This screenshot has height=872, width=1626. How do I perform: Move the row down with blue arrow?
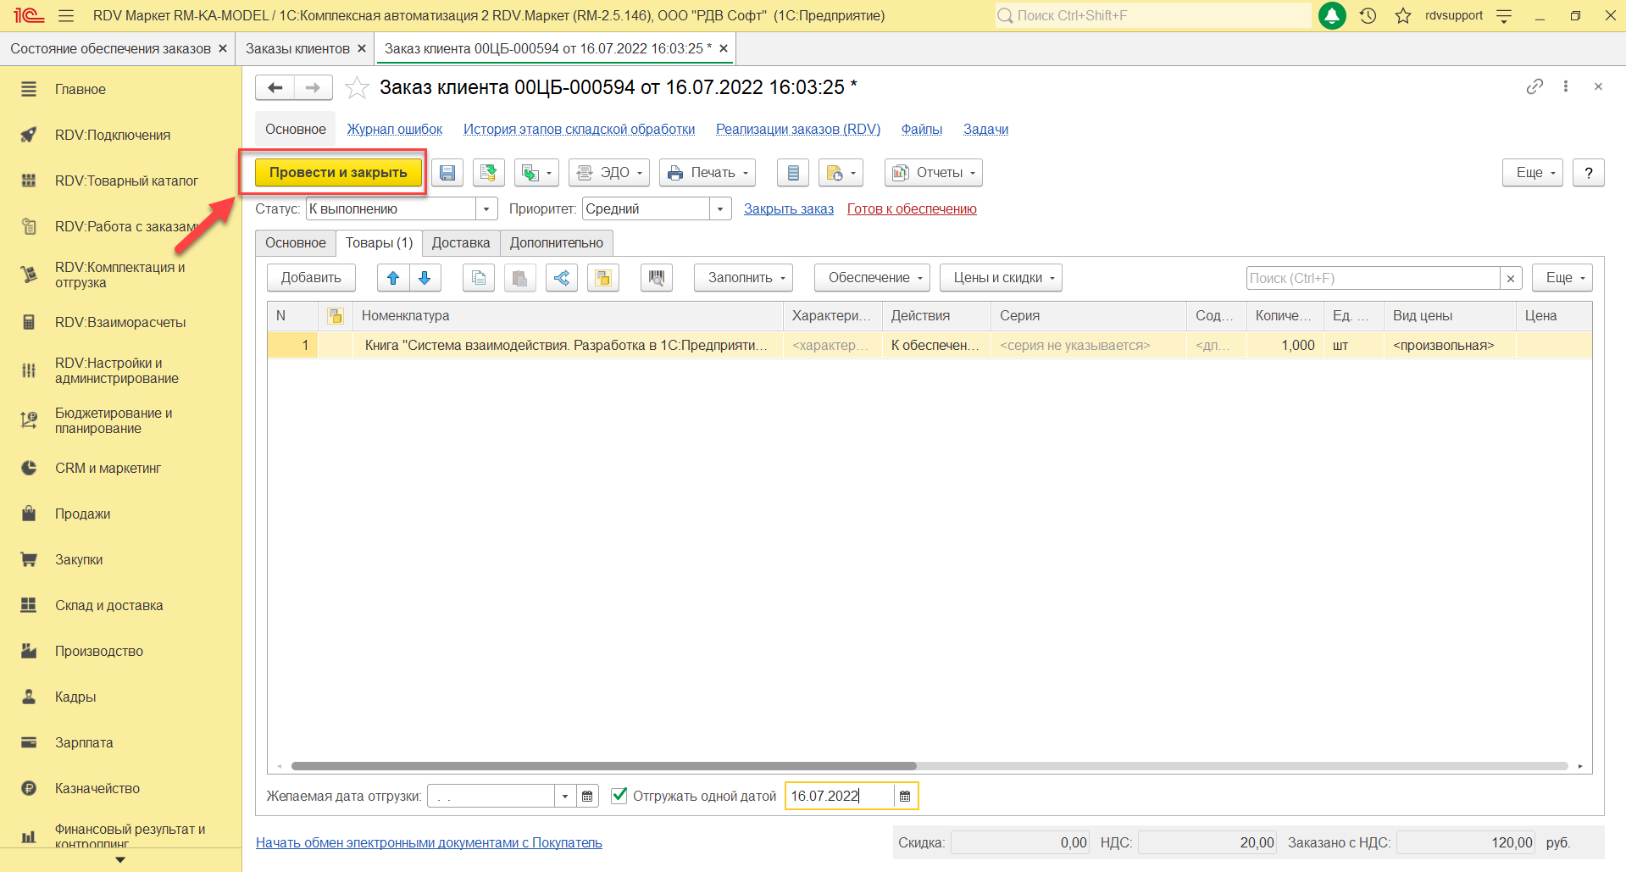point(425,278)
